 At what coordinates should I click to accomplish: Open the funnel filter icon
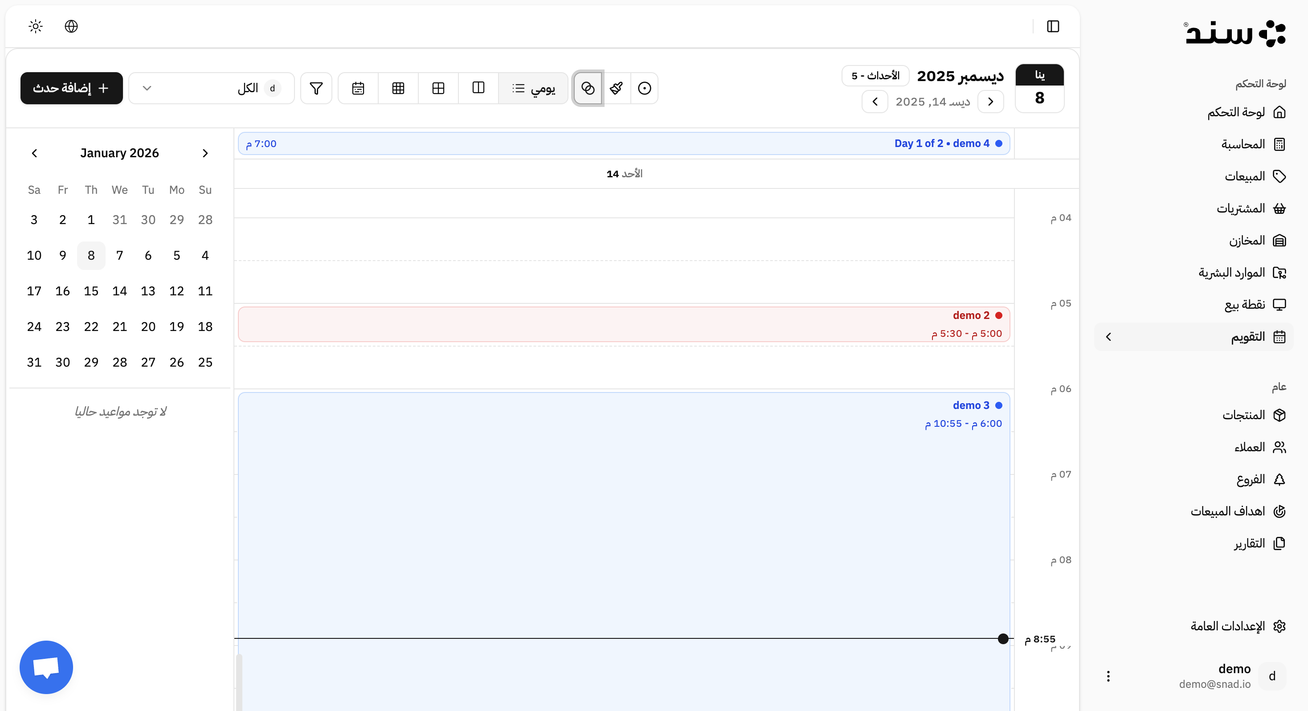click(x=316, y=88)
